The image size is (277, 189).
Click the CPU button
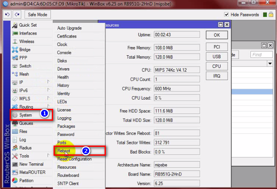click(x=217, y=66)
